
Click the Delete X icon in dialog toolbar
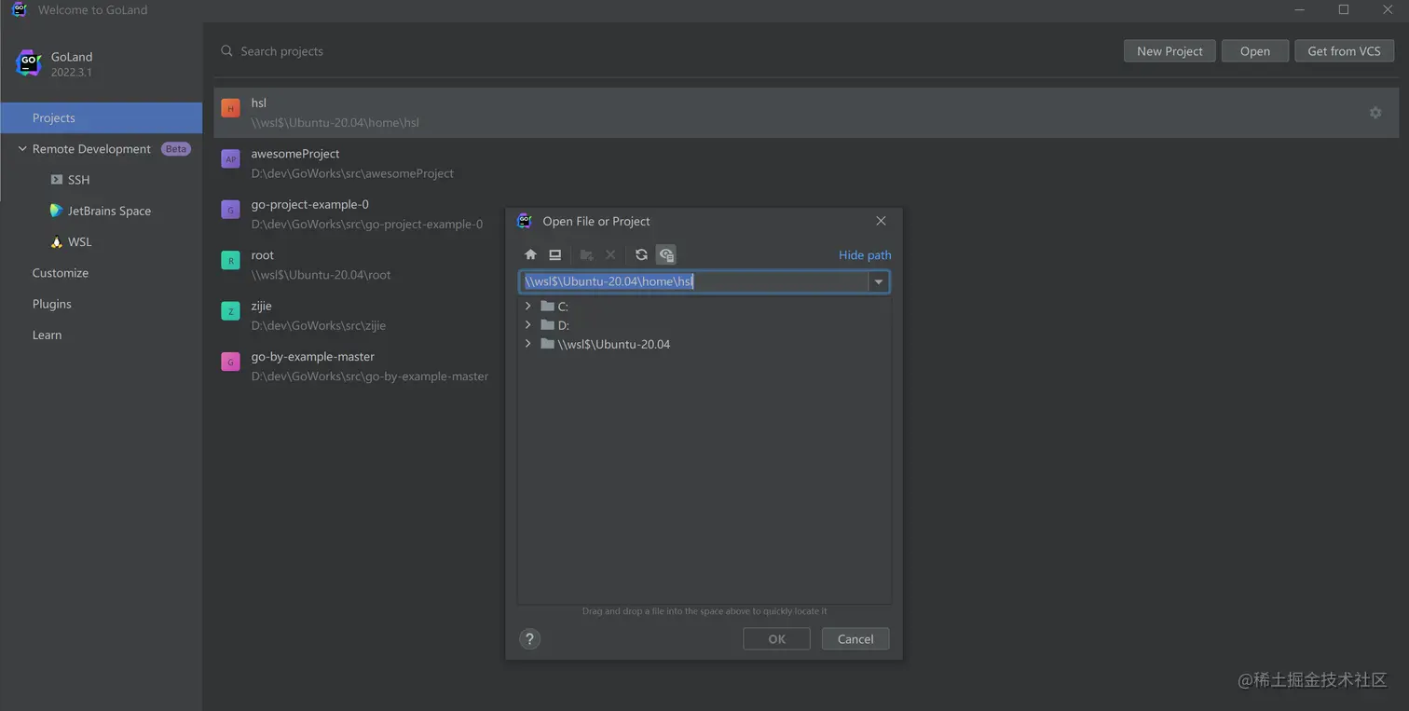pos(610,254)
